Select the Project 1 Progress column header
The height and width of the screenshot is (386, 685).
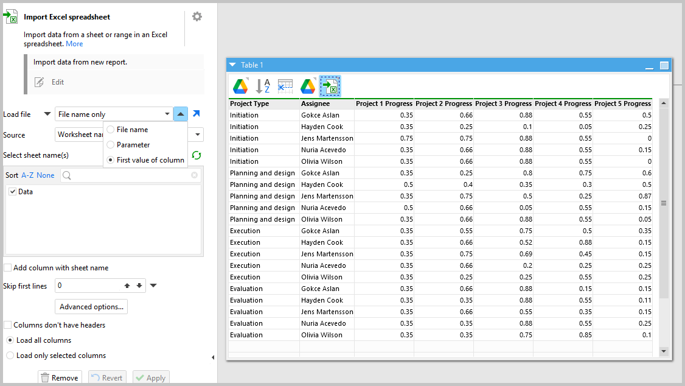coord(384,104)
